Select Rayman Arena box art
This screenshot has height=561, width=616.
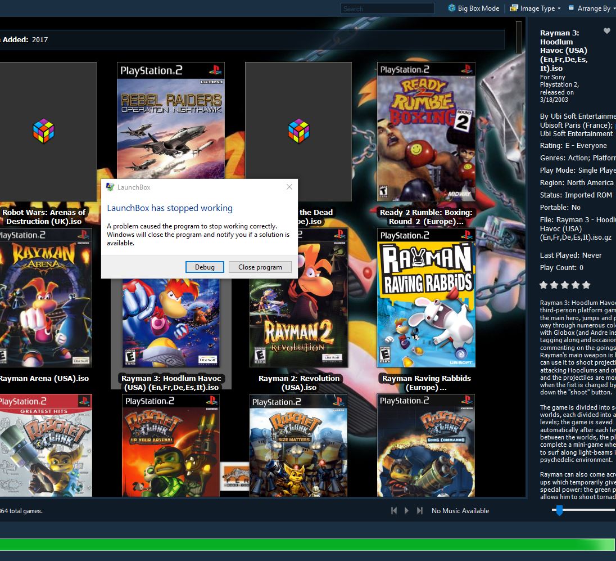tap(46, 298)
